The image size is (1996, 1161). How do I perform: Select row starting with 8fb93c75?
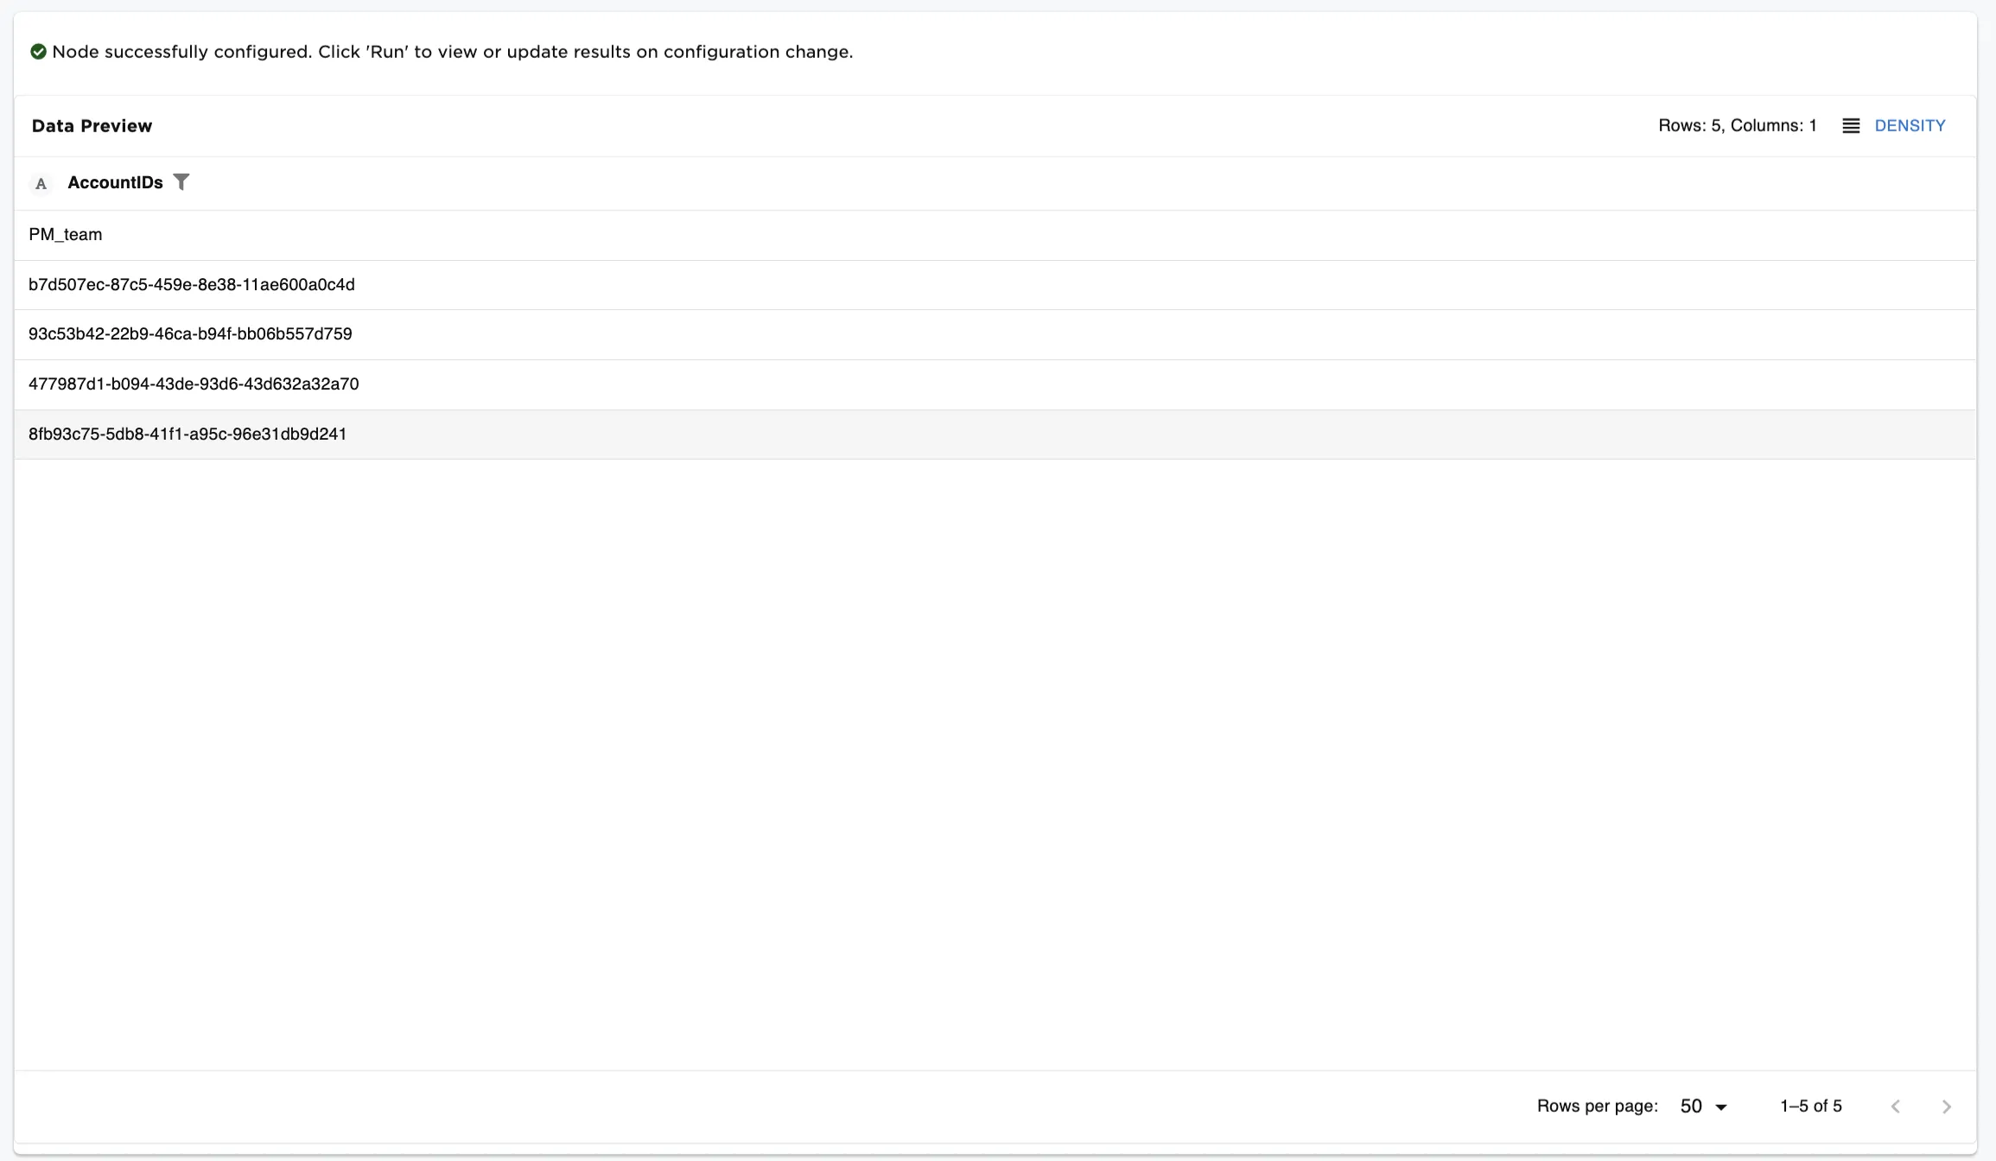coord(188,435)
